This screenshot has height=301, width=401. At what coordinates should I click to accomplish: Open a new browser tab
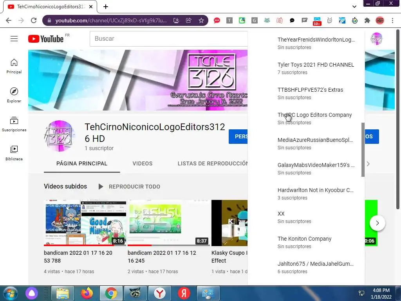[106, 7]
